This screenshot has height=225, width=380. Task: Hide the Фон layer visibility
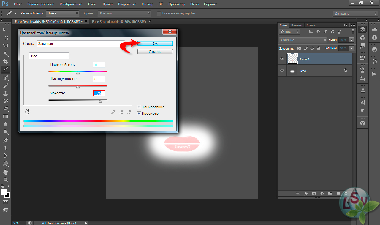click(282, 71)
